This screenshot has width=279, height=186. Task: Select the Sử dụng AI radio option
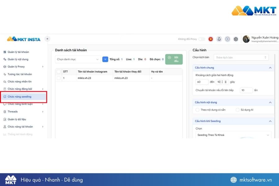(237, 110)
